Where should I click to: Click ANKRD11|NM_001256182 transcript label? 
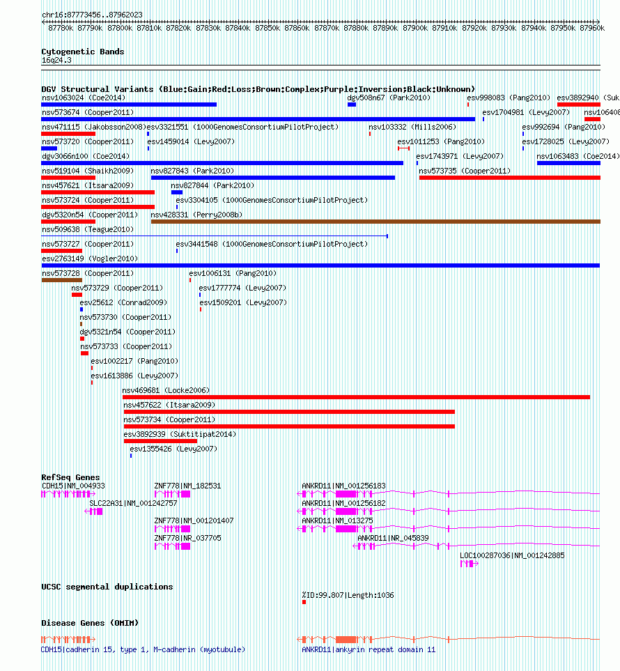coord(343,503)
